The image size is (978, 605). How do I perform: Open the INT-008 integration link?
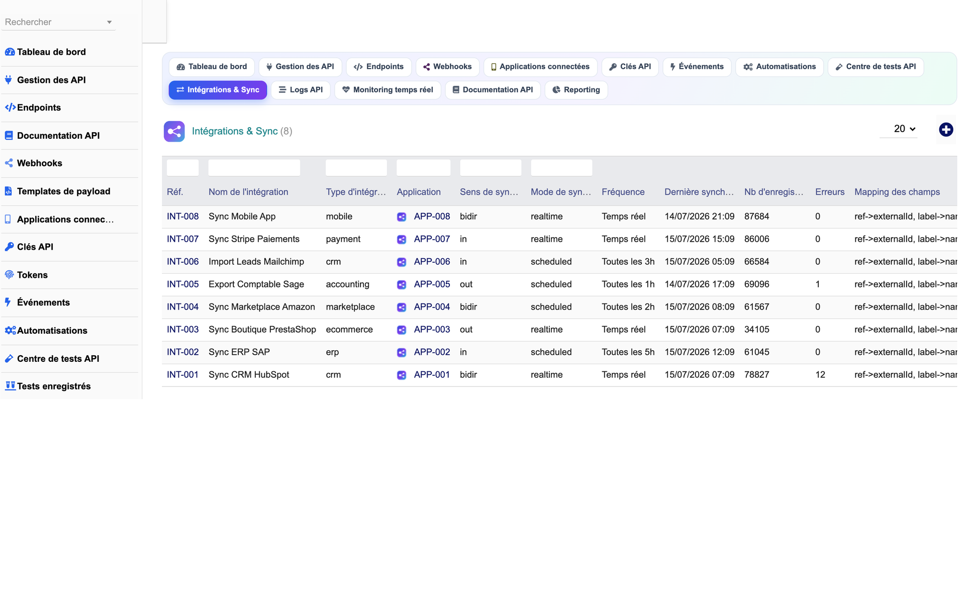[x=182, y=217]
